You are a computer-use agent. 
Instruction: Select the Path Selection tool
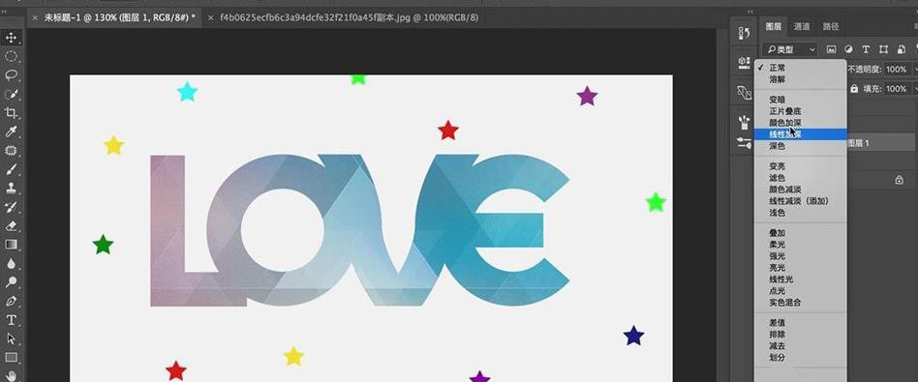11,338
